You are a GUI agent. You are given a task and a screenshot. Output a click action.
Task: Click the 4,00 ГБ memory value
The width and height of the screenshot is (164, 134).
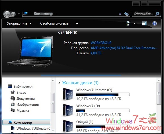96,53
